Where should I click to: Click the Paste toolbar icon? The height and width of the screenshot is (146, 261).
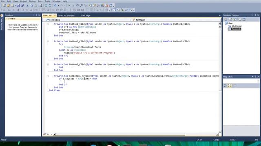36,5
